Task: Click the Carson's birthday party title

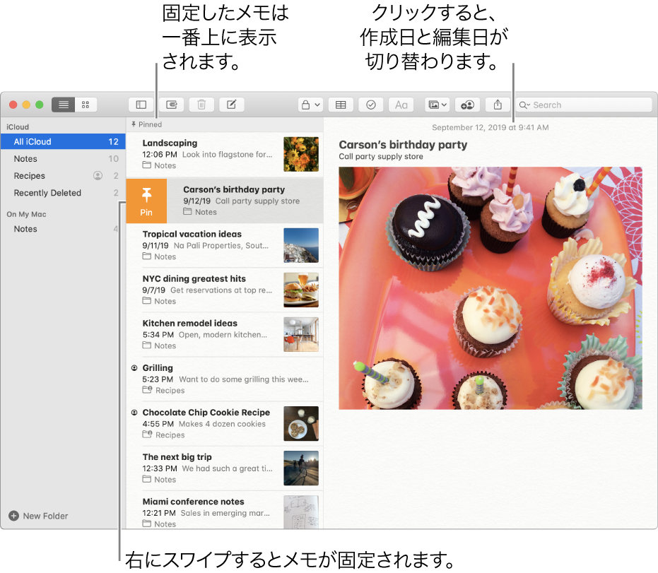Action: coord(403,145)
